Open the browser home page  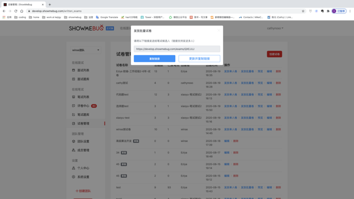(x=22, y=11)
